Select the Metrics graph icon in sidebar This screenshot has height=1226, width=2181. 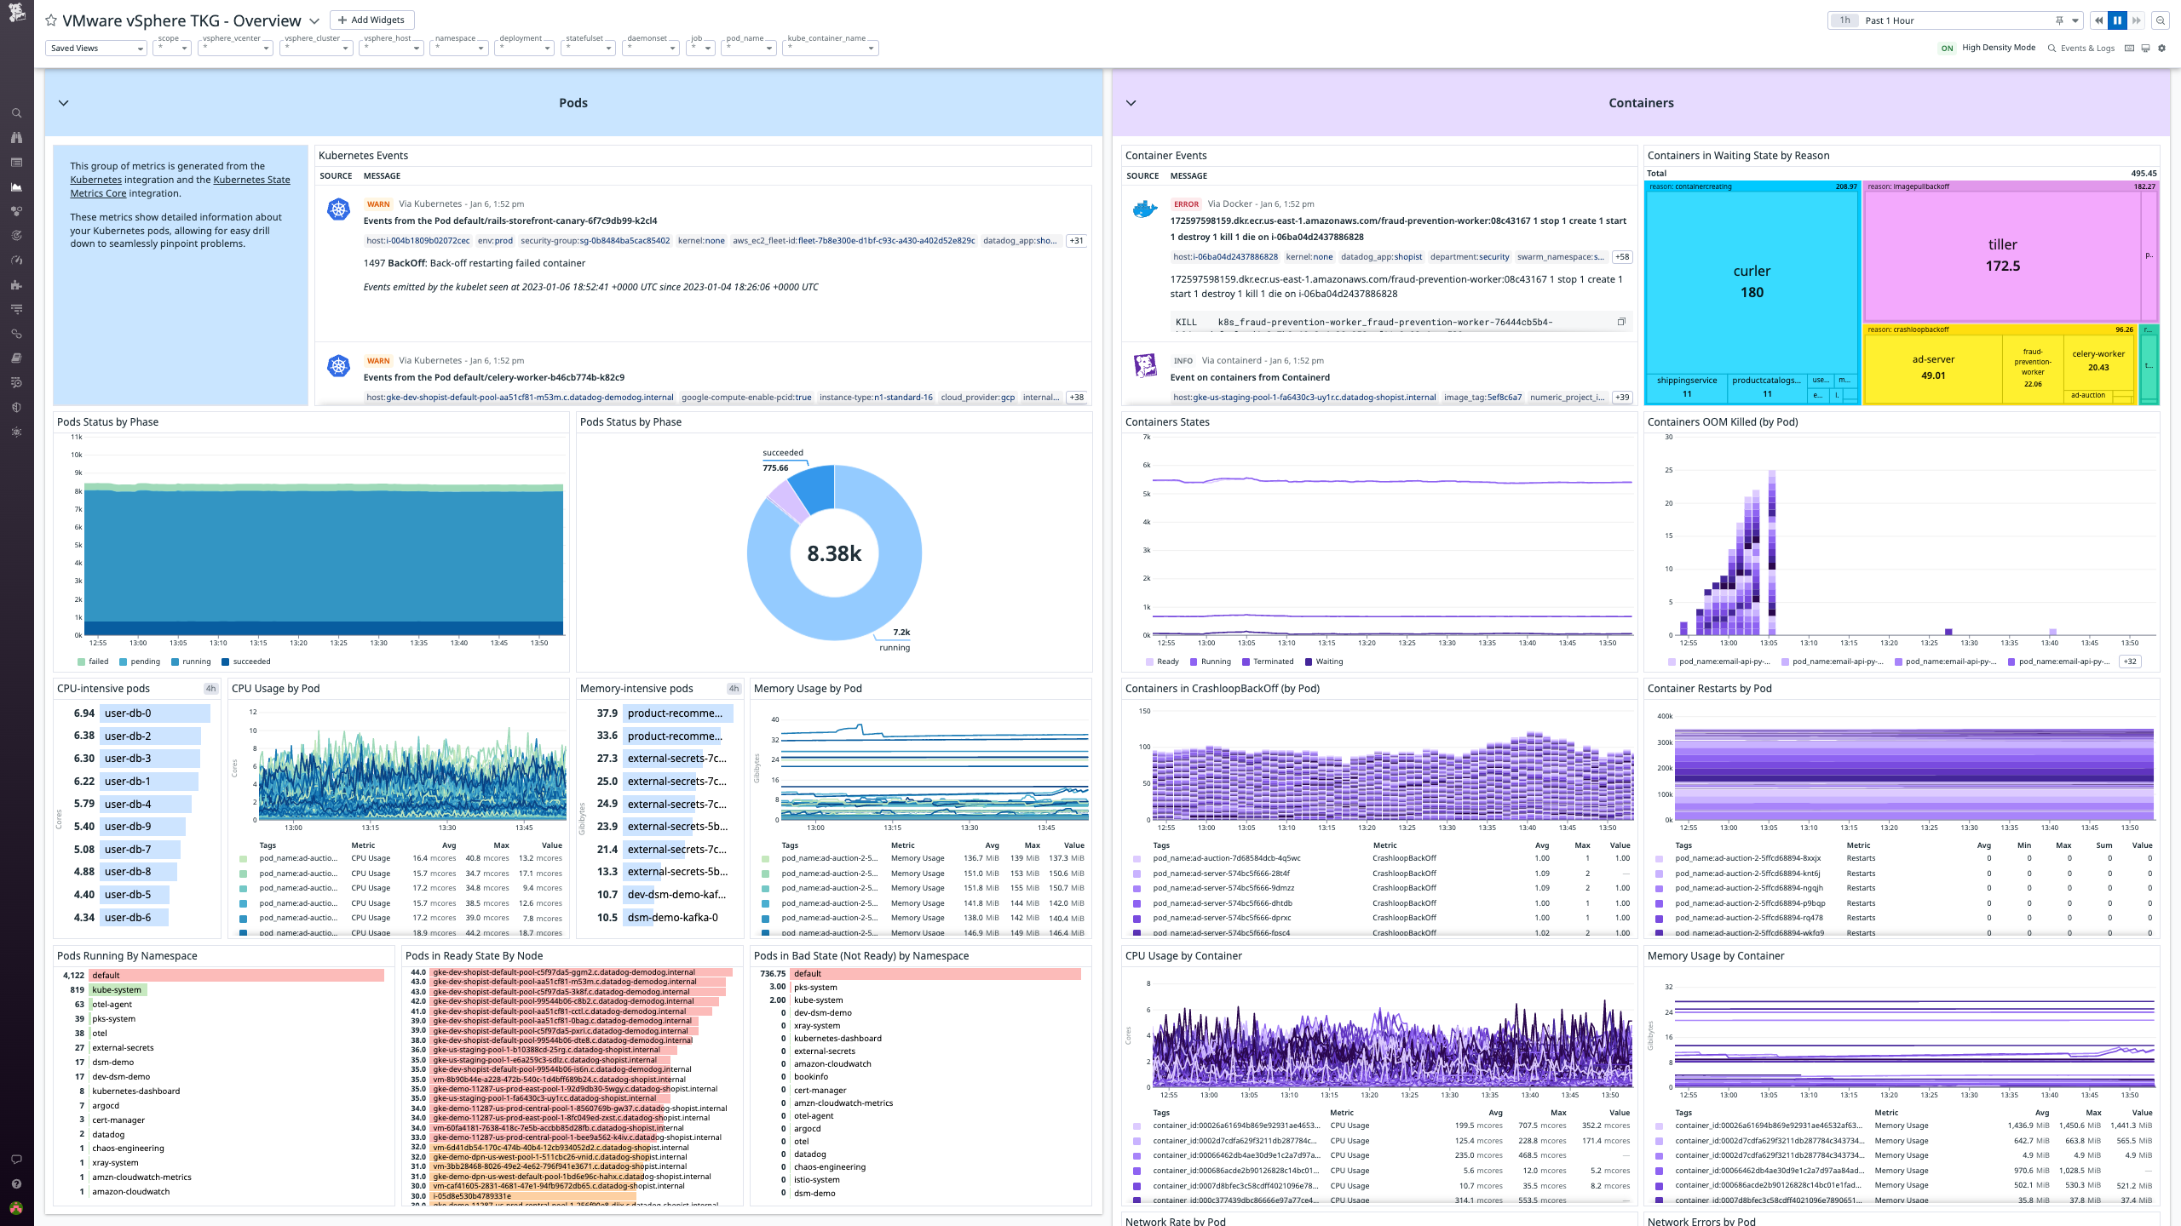point(17,188)
